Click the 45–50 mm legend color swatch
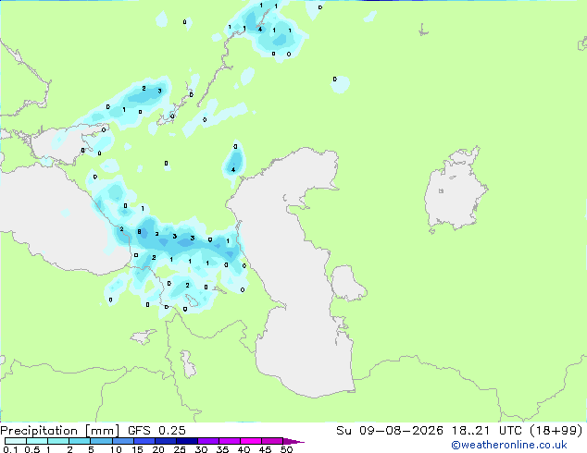Image resolution: width=587 pixels, height=453 pixels. click(272, 441)
